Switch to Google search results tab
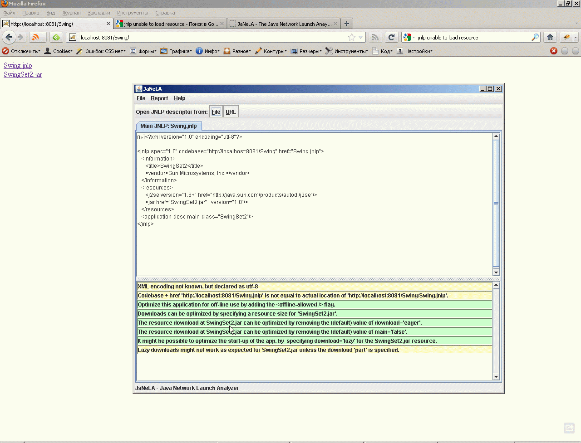 coord(170,24)
